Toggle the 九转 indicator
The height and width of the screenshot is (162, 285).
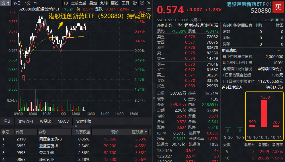104,3
